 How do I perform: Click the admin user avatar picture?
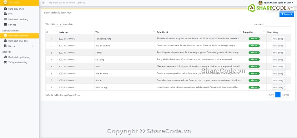tap(260, 2)
